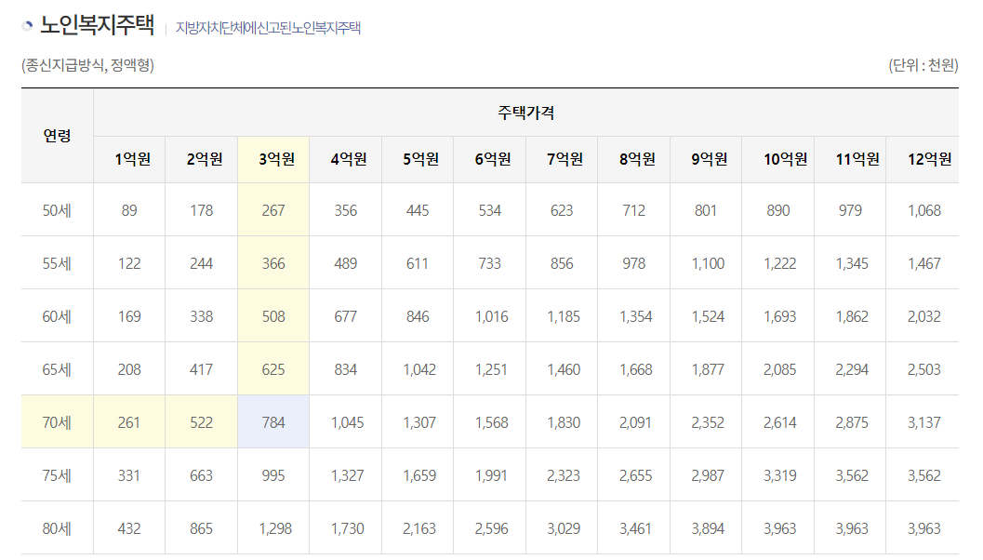Select the 55세 row label

point(57,263)
